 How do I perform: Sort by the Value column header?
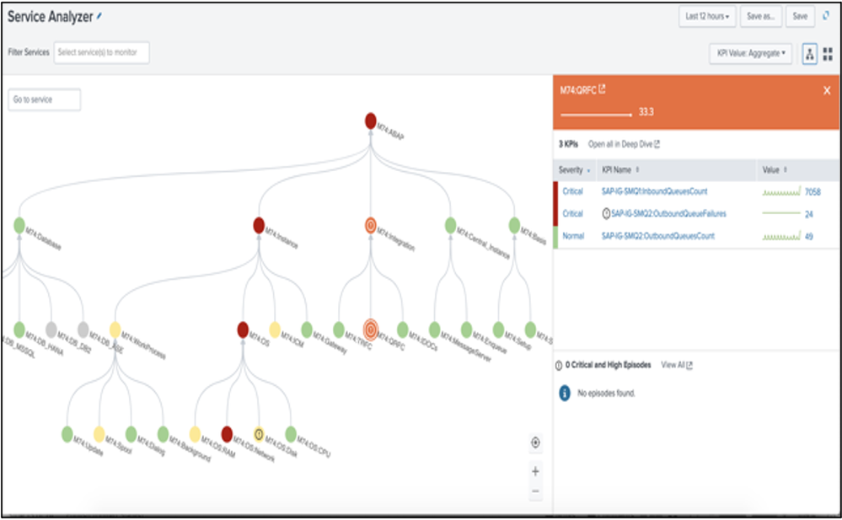tap(773, 170)
